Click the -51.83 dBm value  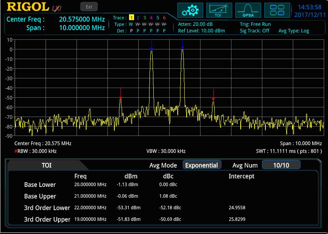129,219
